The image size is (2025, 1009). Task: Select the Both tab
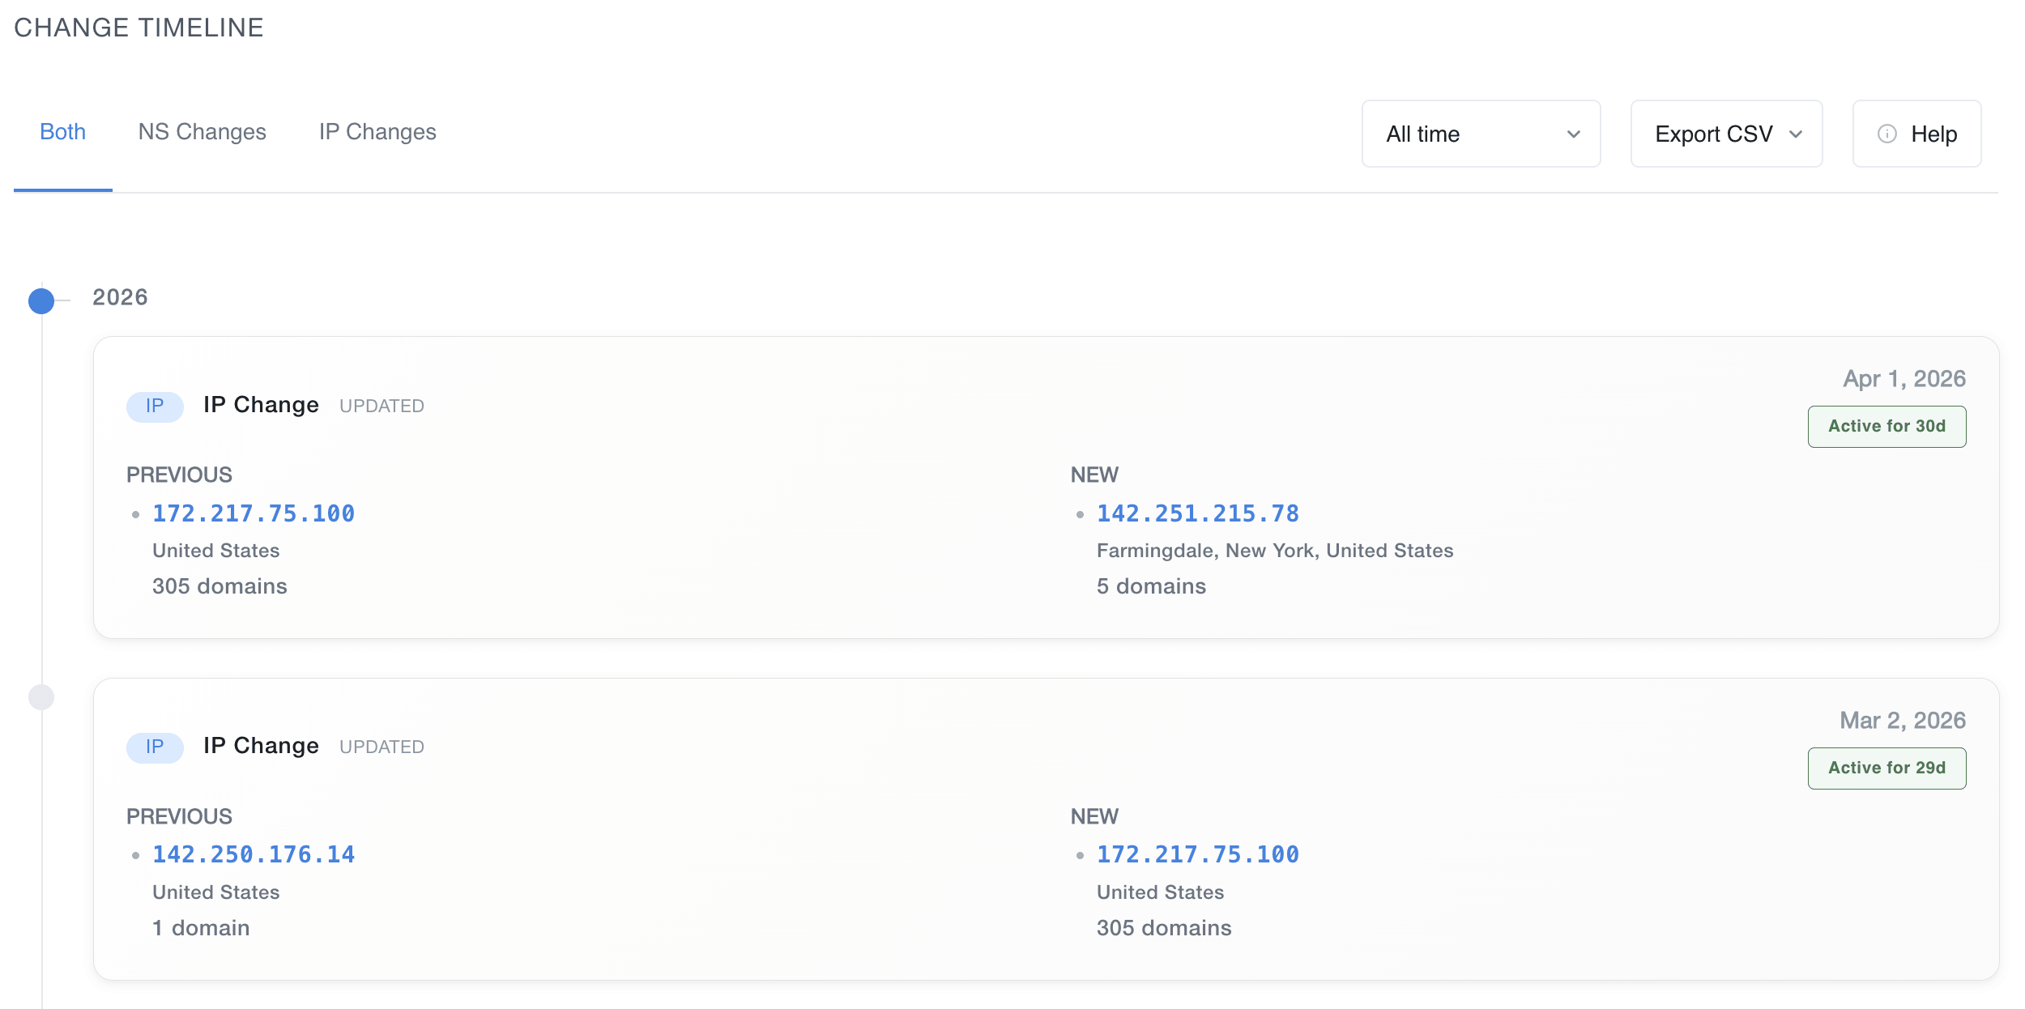62,132
